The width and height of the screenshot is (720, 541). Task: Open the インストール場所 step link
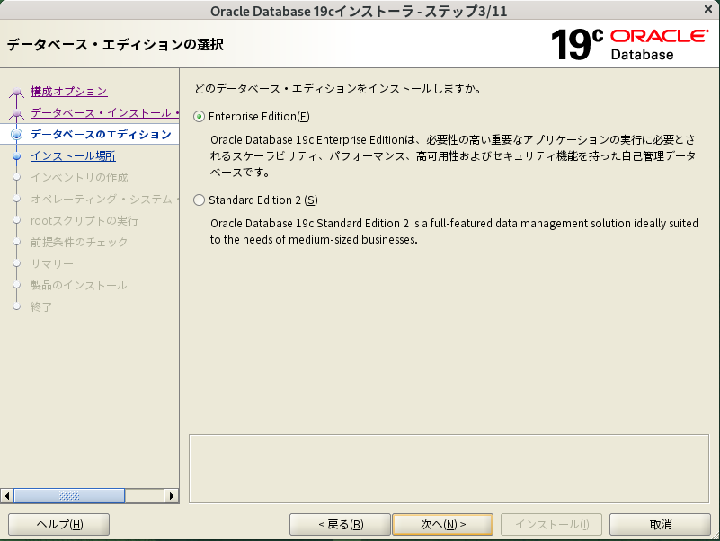(73, 156)
